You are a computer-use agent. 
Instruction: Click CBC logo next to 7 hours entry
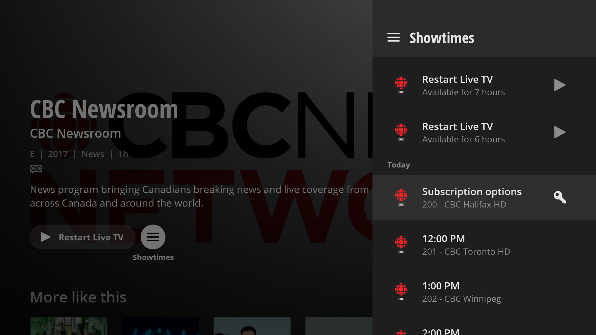click(401, 85)
